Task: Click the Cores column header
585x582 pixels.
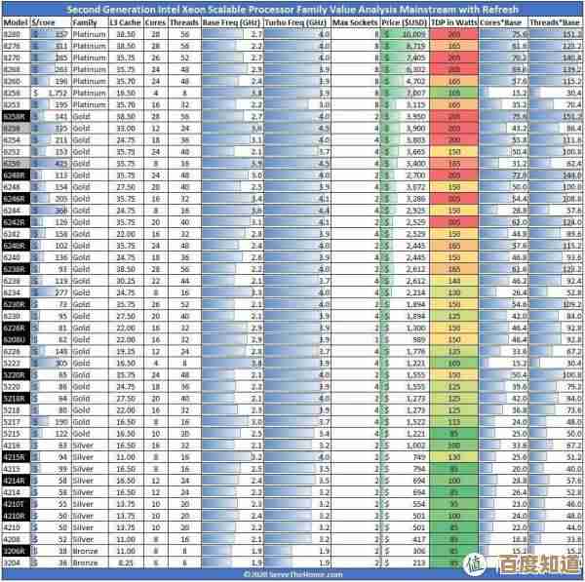Action: click(x=158, y=20)
